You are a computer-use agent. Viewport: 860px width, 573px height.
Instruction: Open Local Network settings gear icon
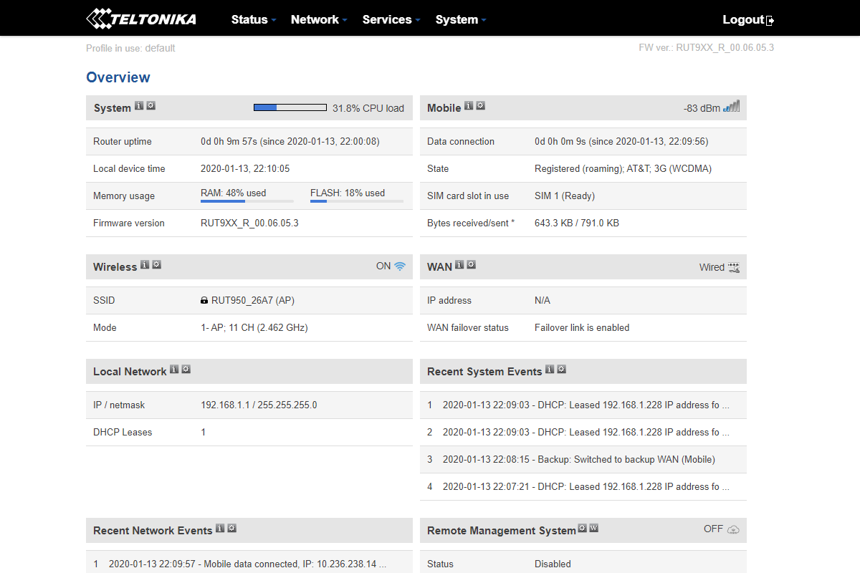[x=186, y=370]
